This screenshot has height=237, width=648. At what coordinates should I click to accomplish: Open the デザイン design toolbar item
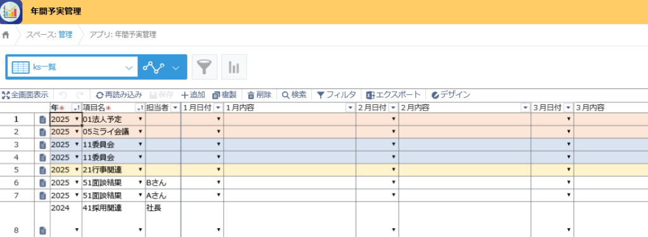pos(451,95)
